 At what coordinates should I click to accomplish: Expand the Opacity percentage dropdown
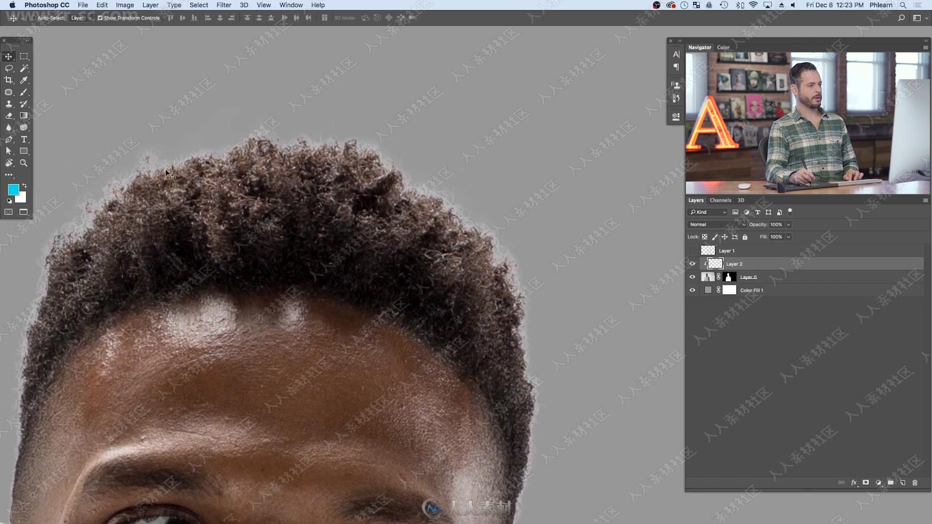[788, 224]
